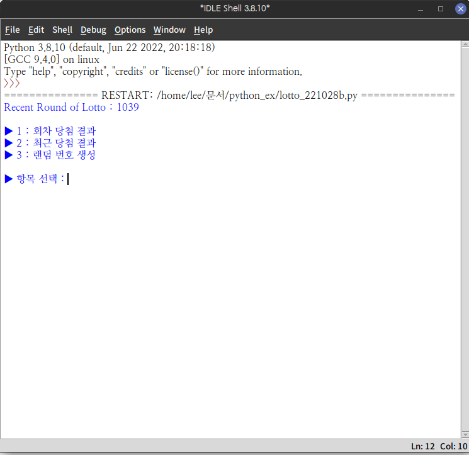
Task: Click the '1 : 회차 당첨 결과' line
Action: (50, 131)
